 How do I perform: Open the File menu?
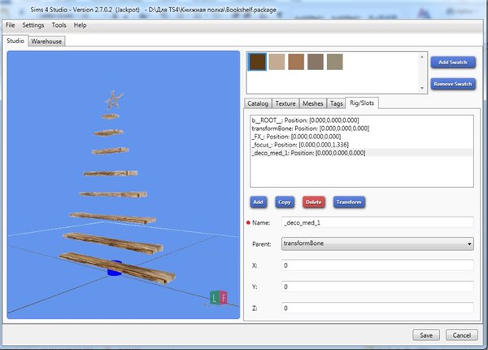pyautogui.click(x=11, y=25)
